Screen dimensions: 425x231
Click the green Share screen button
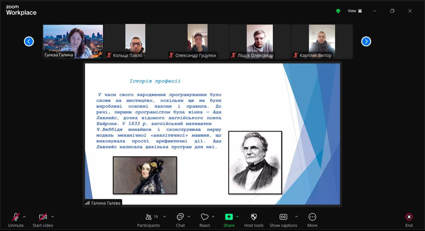point(229,220)
